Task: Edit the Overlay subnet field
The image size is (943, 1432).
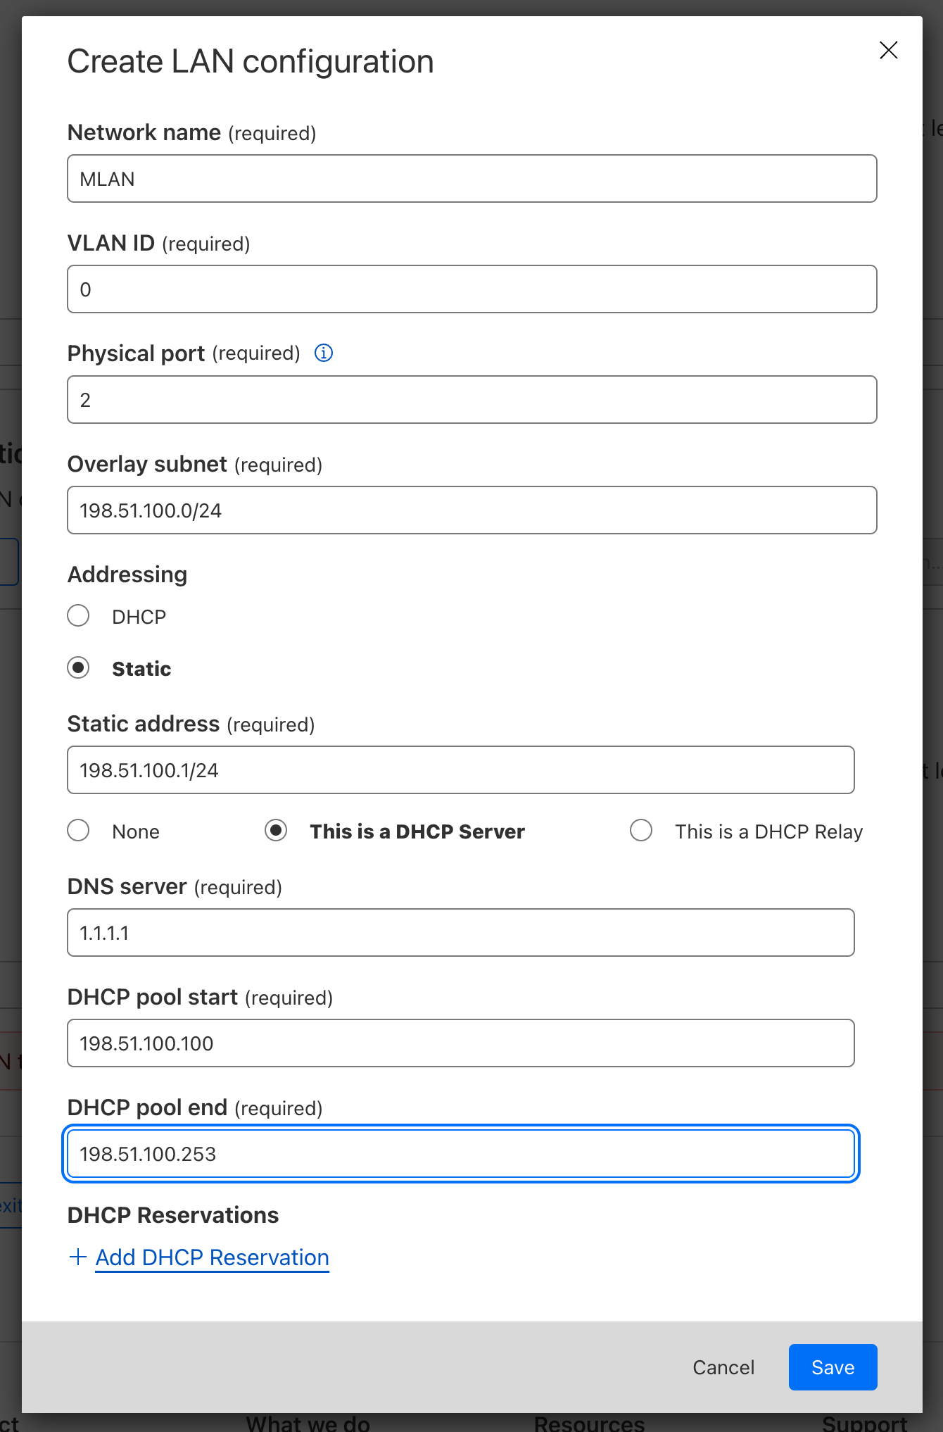Action: click(471, 510)
